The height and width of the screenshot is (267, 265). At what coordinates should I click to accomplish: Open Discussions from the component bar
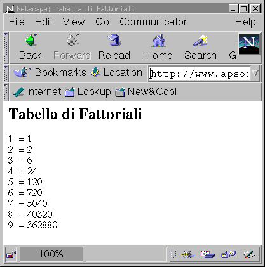228,254
